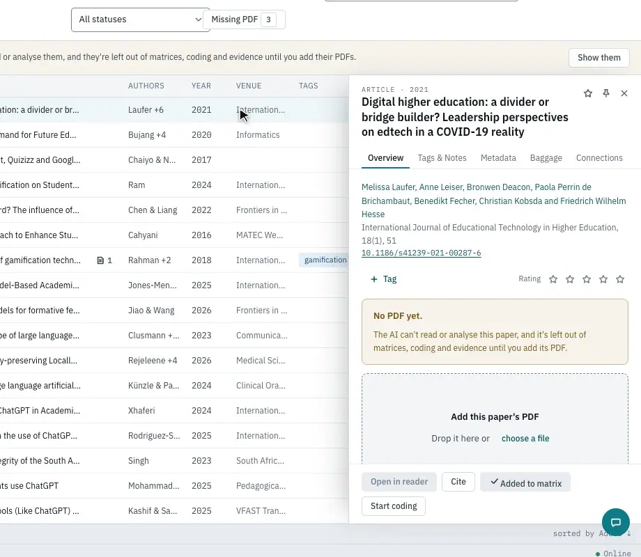
Task: Select the Bujang +4 row
Action: pos(174,135)
